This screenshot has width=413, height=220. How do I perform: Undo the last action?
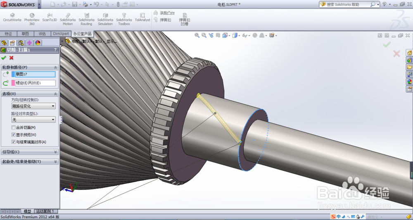(96, 4)
